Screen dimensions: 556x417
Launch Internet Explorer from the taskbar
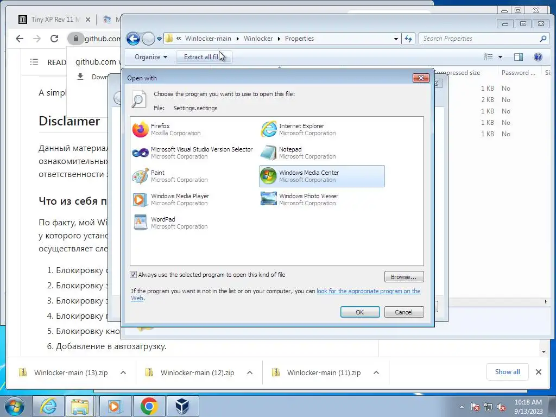(x=48, y=406)
